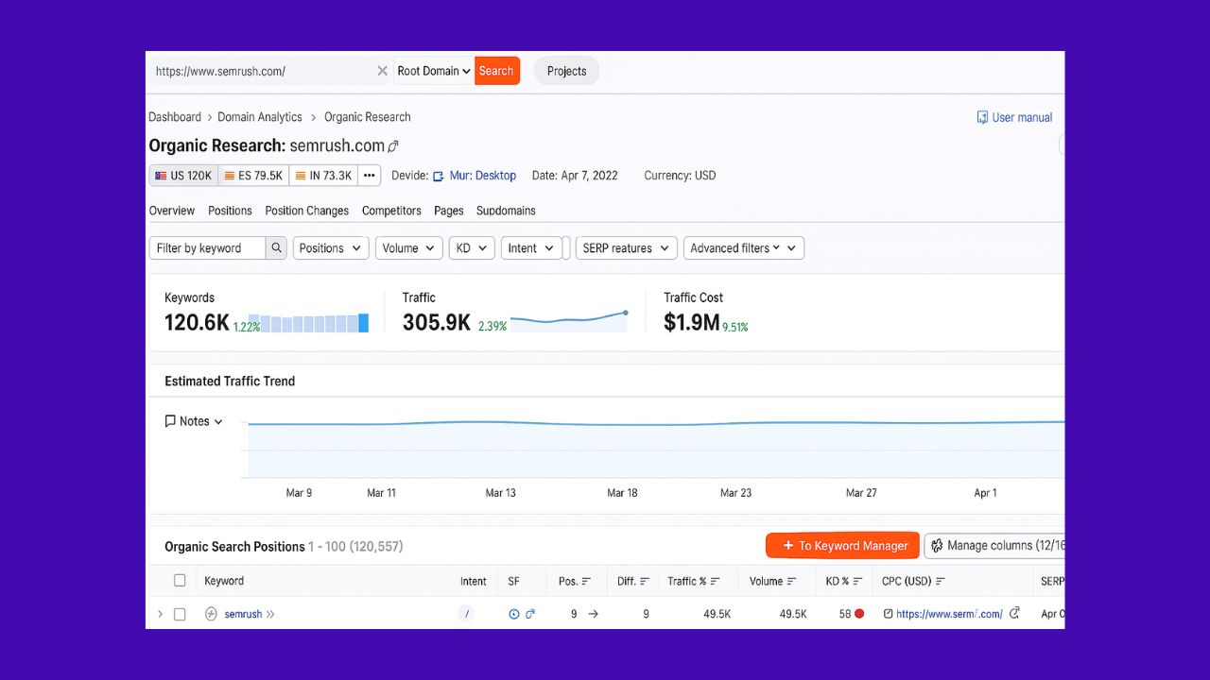1210x680 pixels.
Task: Open the Manage columns button
Action: tap(994, 546)
